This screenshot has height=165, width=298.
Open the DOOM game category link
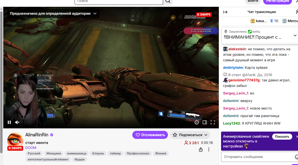[31, 148]
